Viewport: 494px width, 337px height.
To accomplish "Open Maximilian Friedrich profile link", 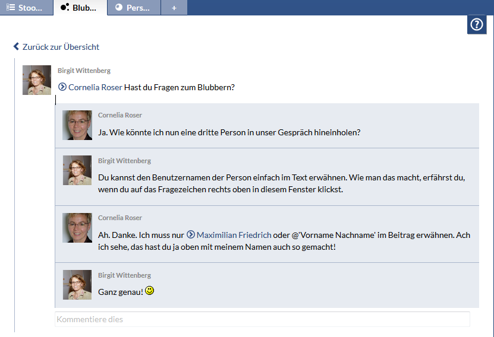I will 234,235.
